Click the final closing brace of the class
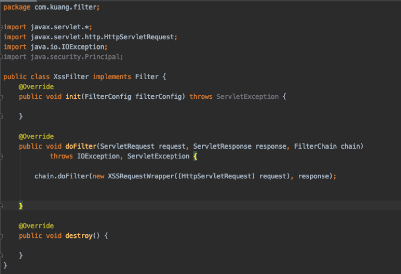401x274 pixels. (5, 266)
